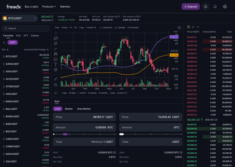Expand the trend line tool submenu arrow

click(58, 38)
